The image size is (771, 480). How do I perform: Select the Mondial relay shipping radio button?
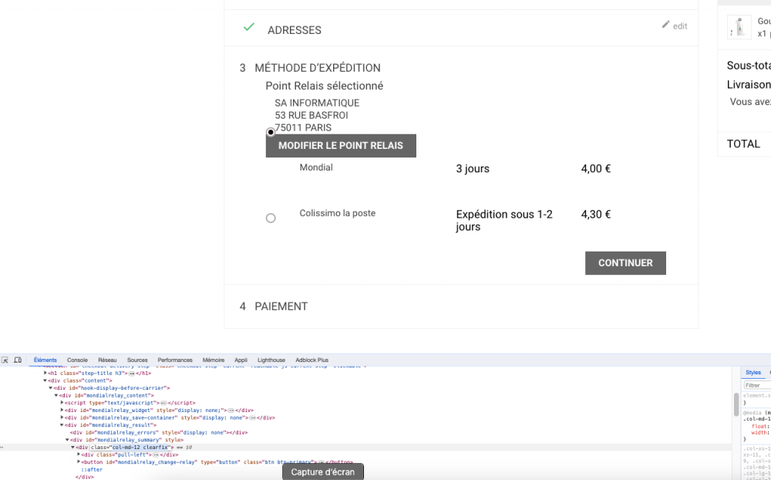pos(271,133)
